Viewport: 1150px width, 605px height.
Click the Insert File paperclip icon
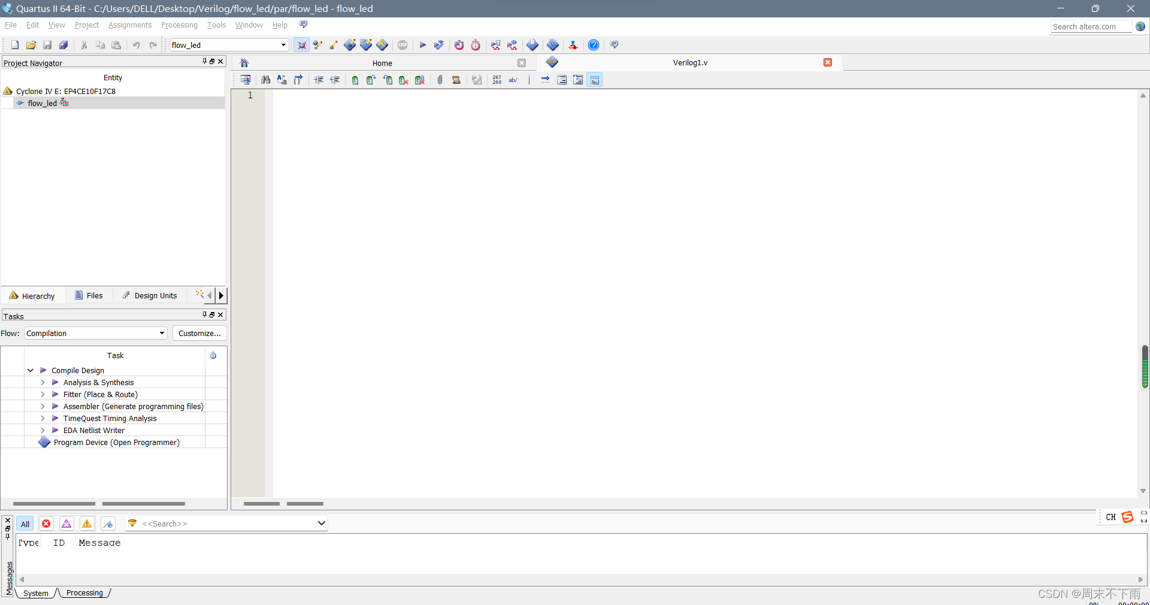click(x=440, y=80)
